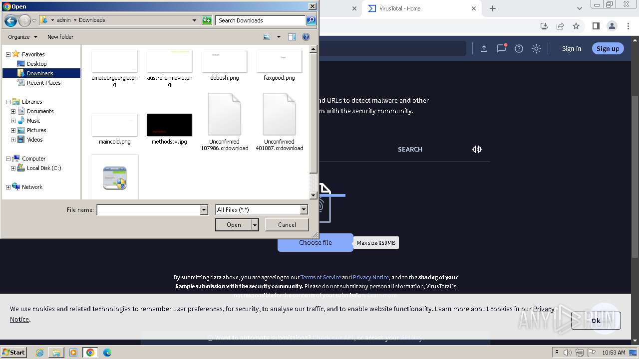Image resolution: width=639 pixels, height=359 pixels.
Task: Open a new Chrome tab
Action: pos(493,8)
